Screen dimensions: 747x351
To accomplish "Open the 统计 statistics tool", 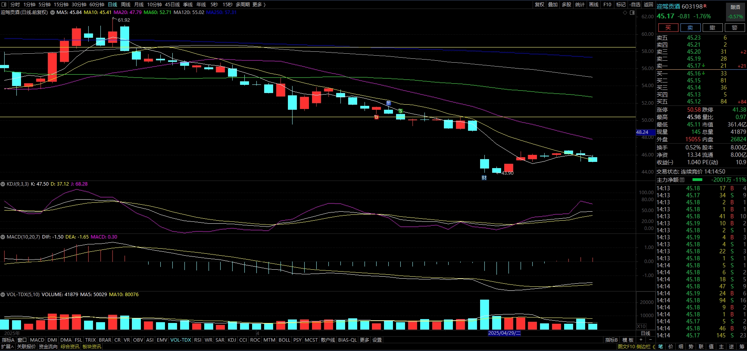I will [580, 4].
